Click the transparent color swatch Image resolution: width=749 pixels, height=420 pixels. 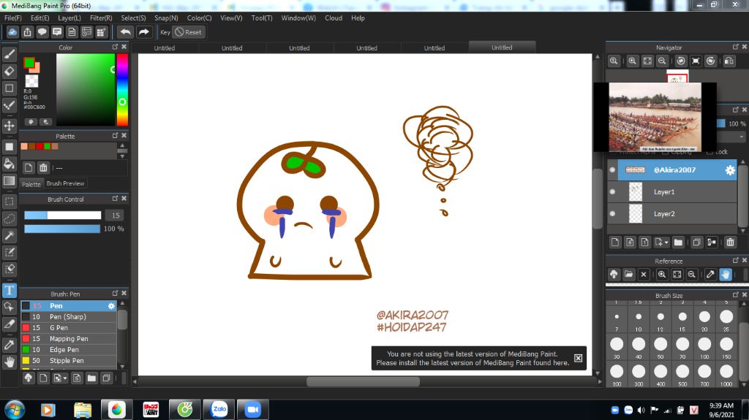(31, 80)
